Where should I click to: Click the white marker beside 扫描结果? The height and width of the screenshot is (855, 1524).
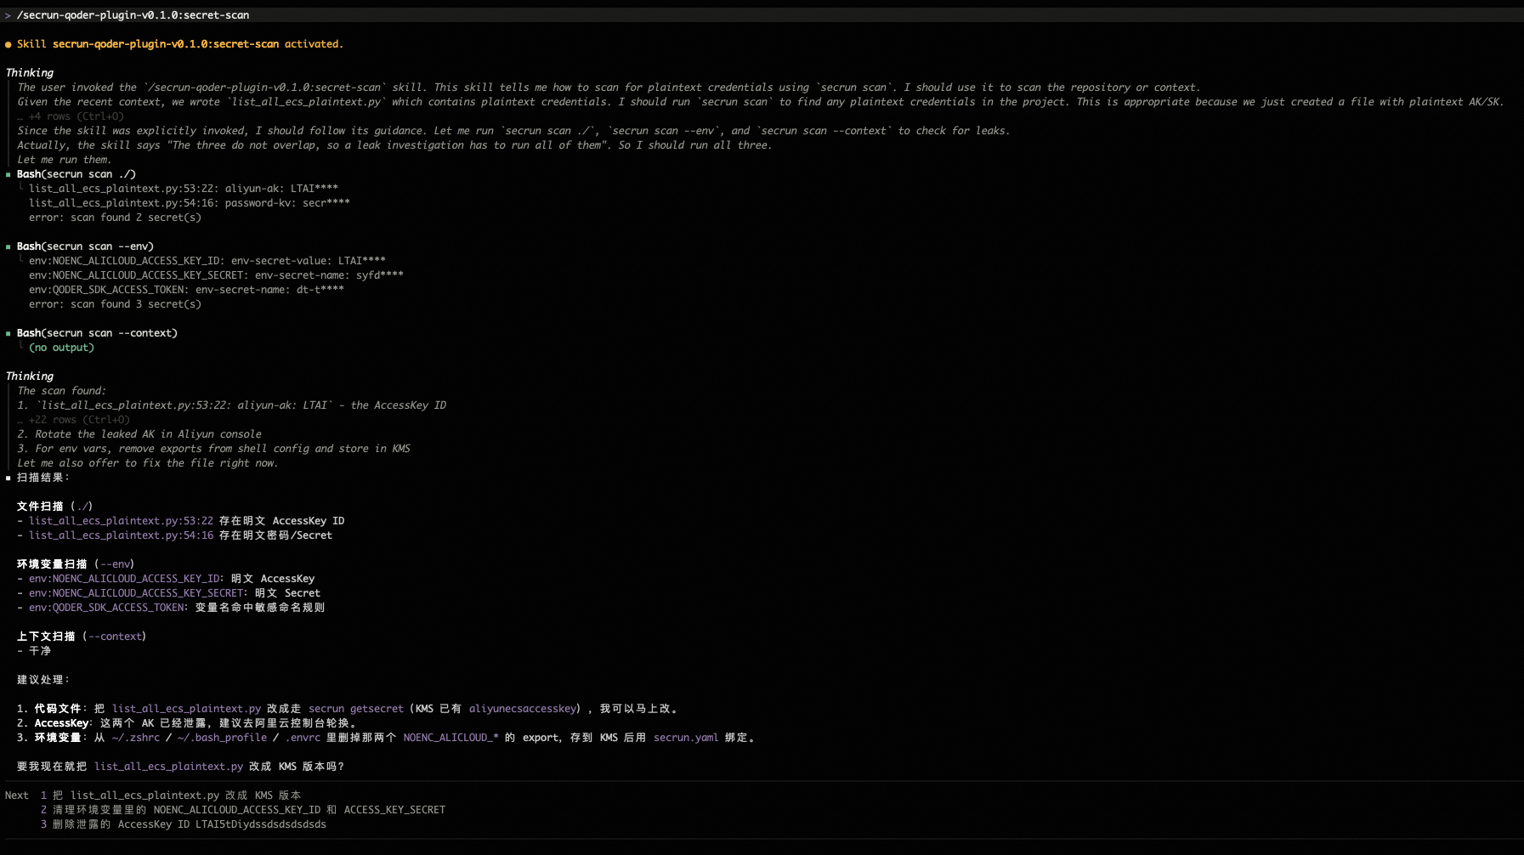[8, 478]
